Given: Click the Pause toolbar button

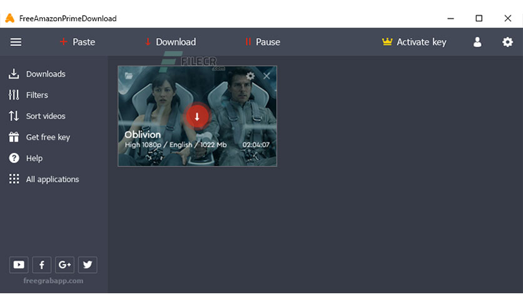Looking at the screenshot, I should click(x=263, y=42).
